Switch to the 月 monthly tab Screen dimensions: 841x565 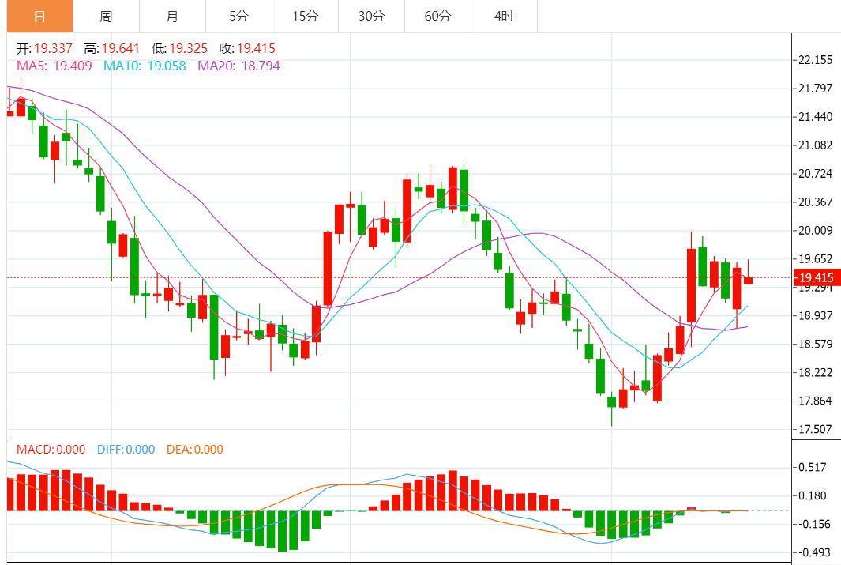(172, 17)
